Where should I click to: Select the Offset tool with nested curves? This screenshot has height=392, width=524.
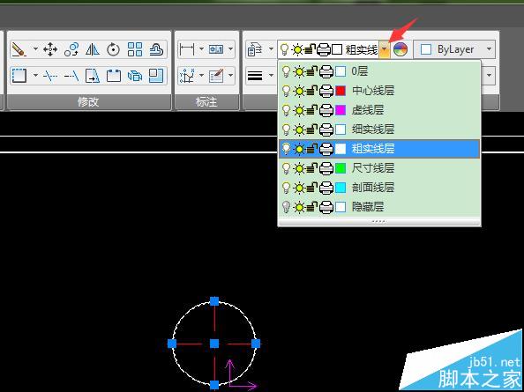(x=156, y=49)
